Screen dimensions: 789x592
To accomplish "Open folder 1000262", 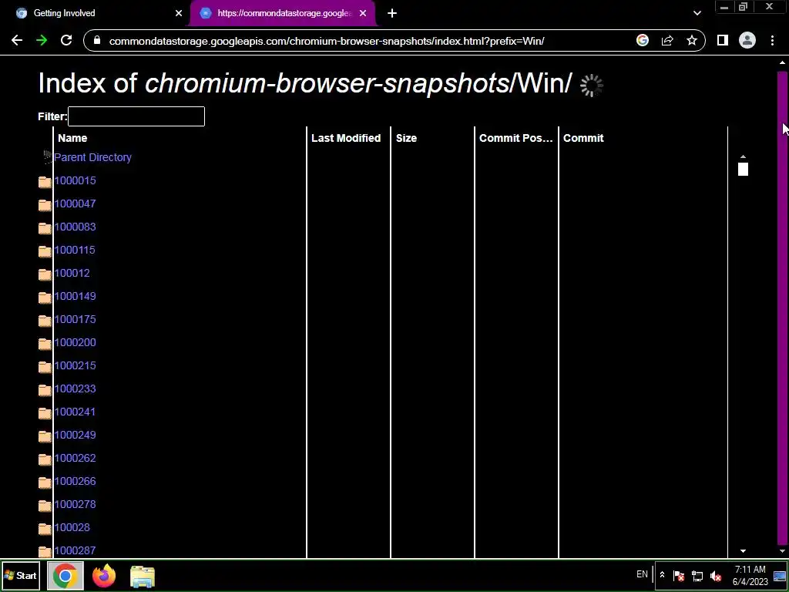I will [75, 459].
